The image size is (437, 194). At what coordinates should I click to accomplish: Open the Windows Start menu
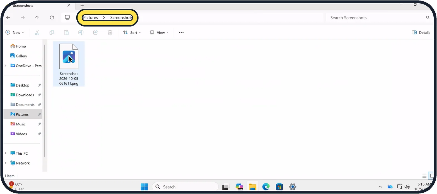tap(144, 187)
